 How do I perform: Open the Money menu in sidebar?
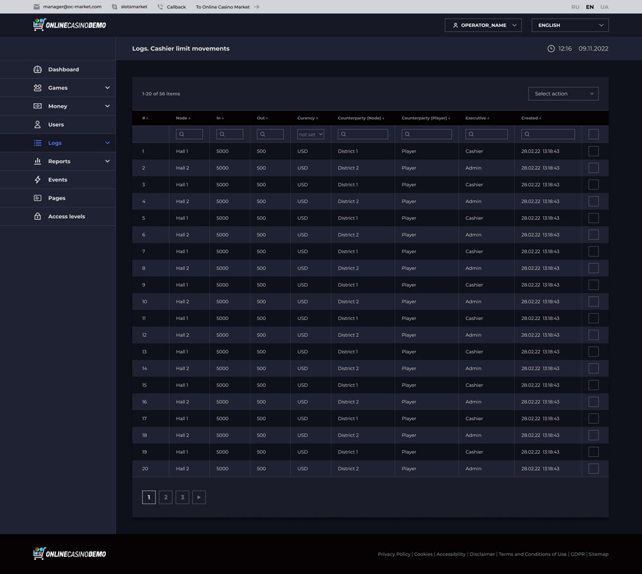(x=58, y=106)
